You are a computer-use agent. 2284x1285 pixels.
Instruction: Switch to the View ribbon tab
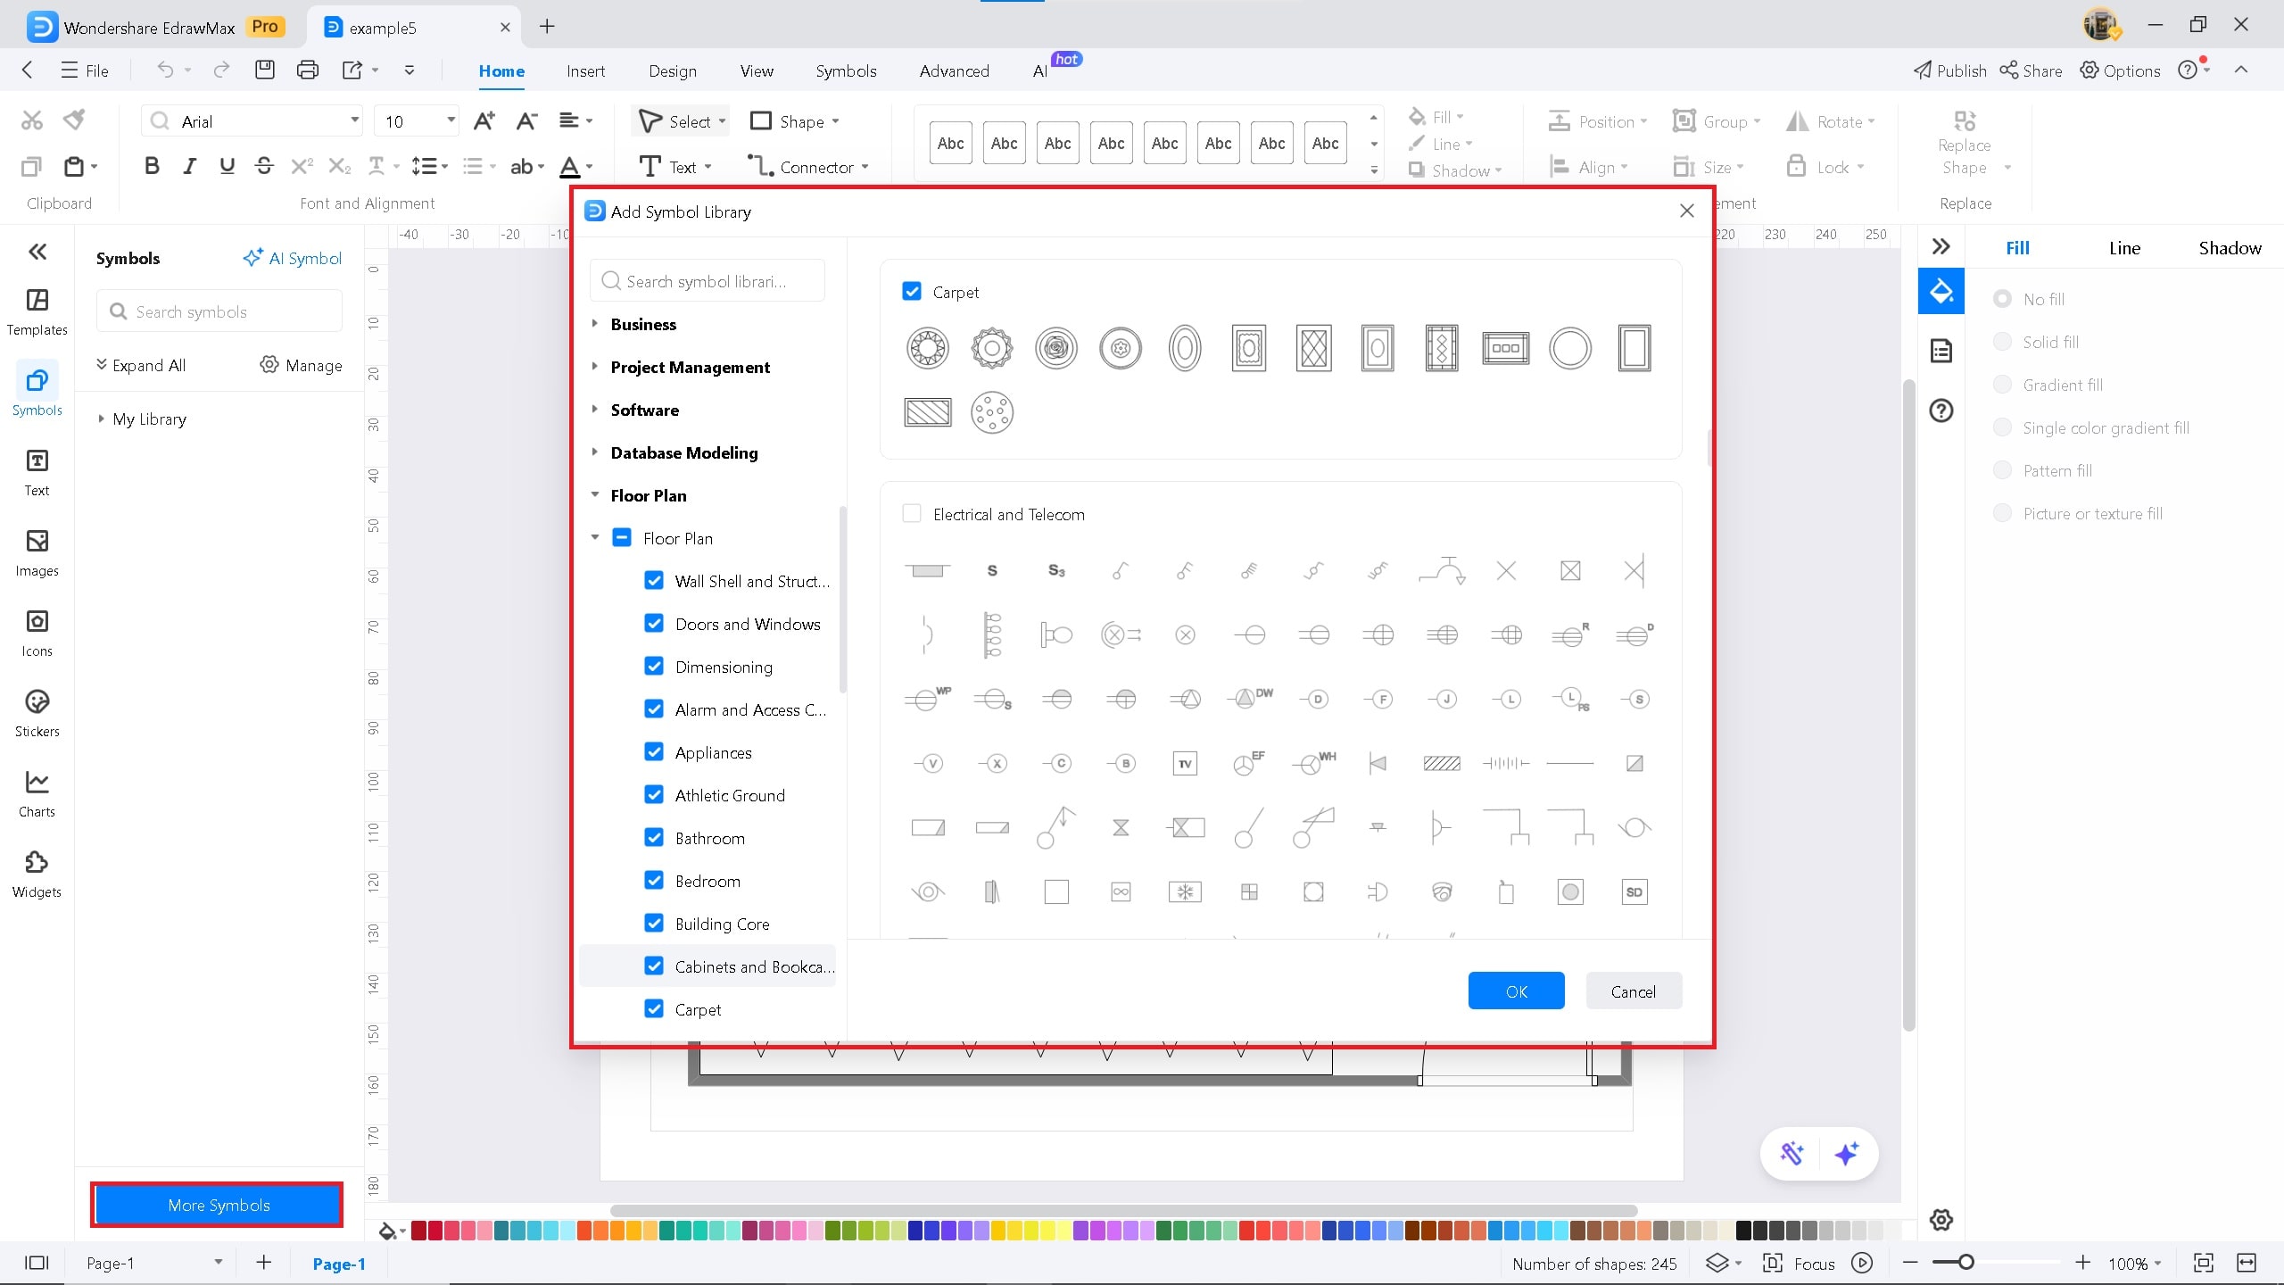[x=757, y=70]
